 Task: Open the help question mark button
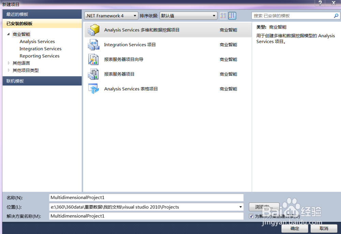tap(320, 3)
